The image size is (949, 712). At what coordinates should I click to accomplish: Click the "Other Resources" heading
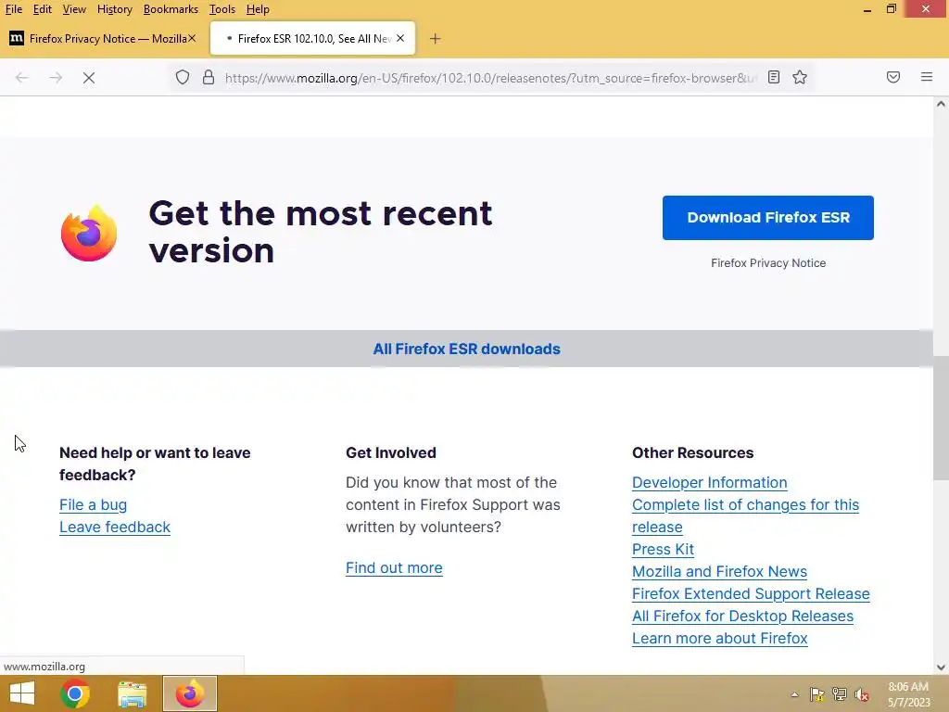click(x=693, y=452)
